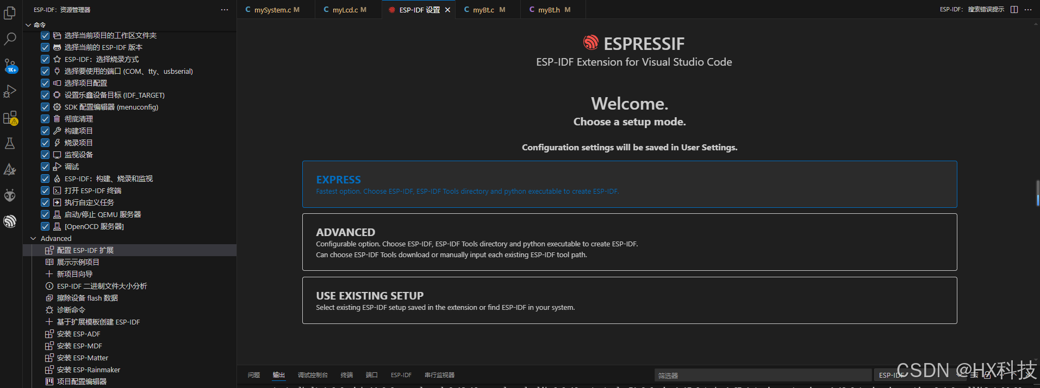
Task: Click the gear icon of SDK 配置编辑器
Action: click(57, 107)
